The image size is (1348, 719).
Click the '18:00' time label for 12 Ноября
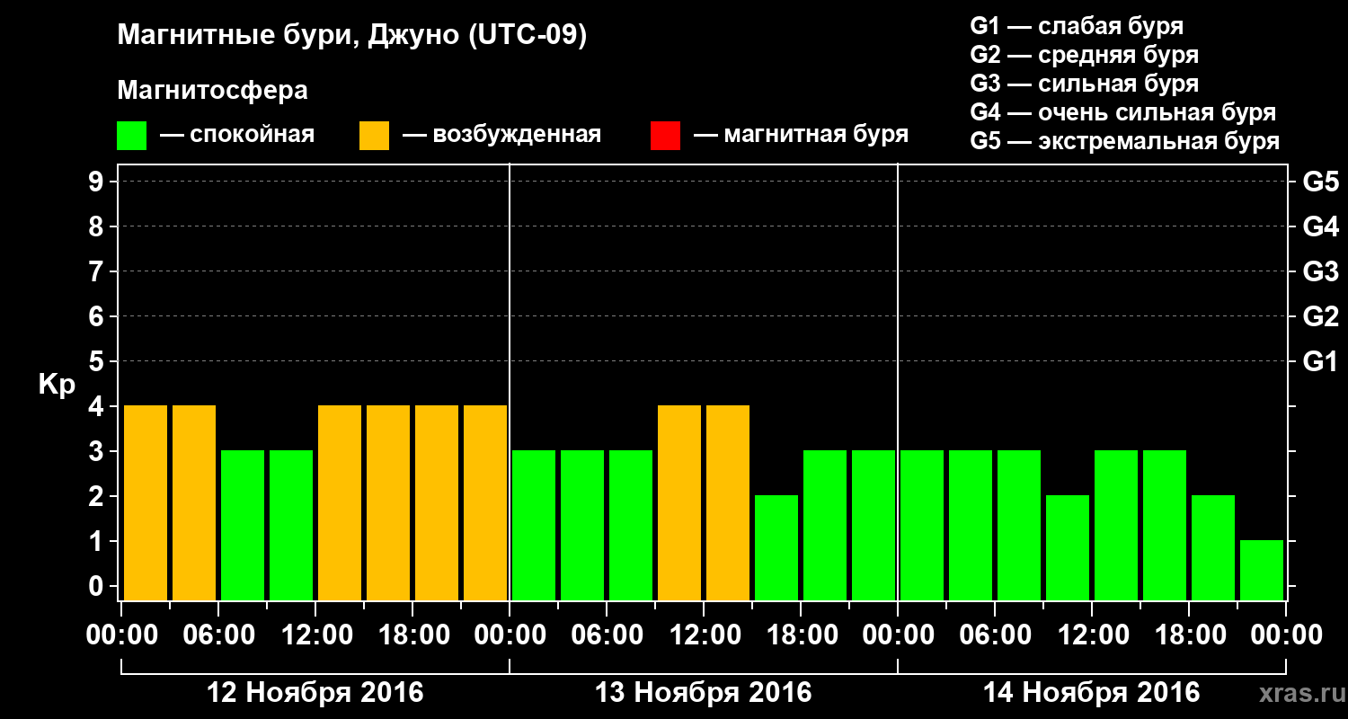pos(412,635)
